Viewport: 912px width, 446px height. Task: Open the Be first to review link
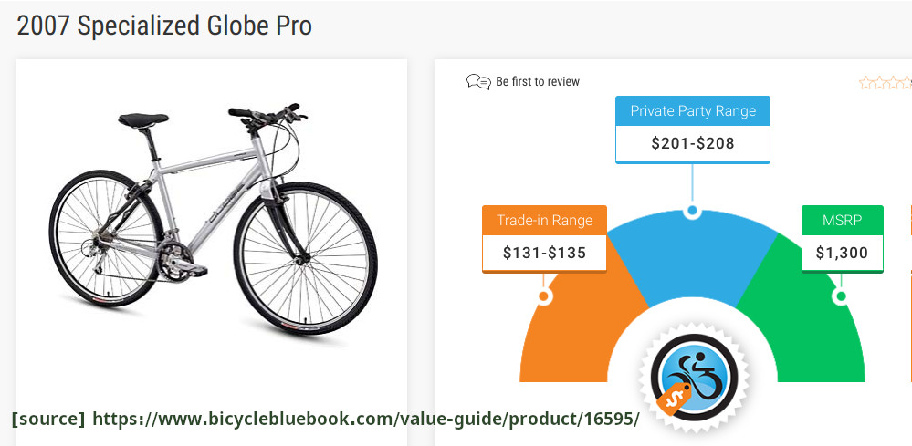[x=538, y=82]
